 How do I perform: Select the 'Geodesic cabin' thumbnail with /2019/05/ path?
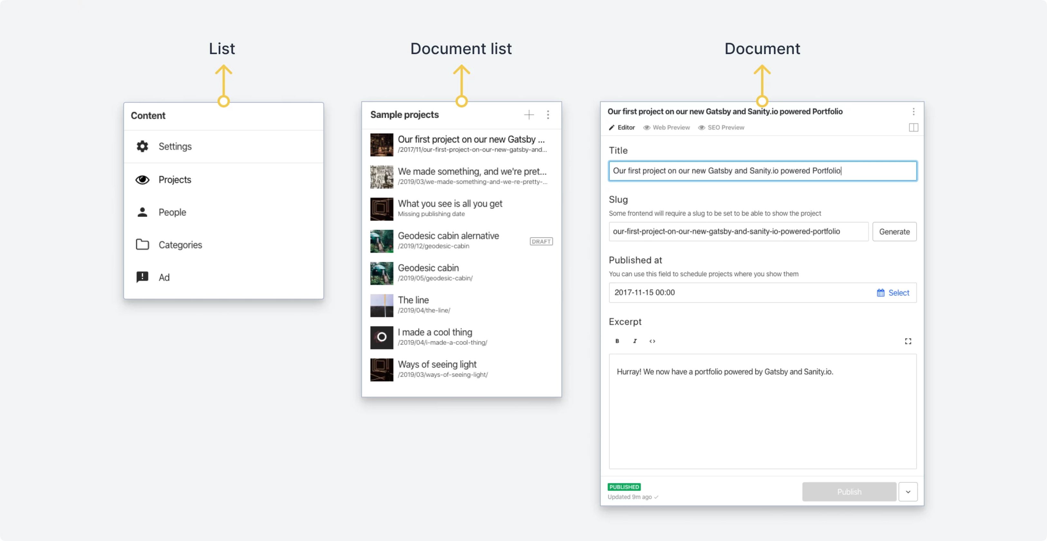pos(382,273)
